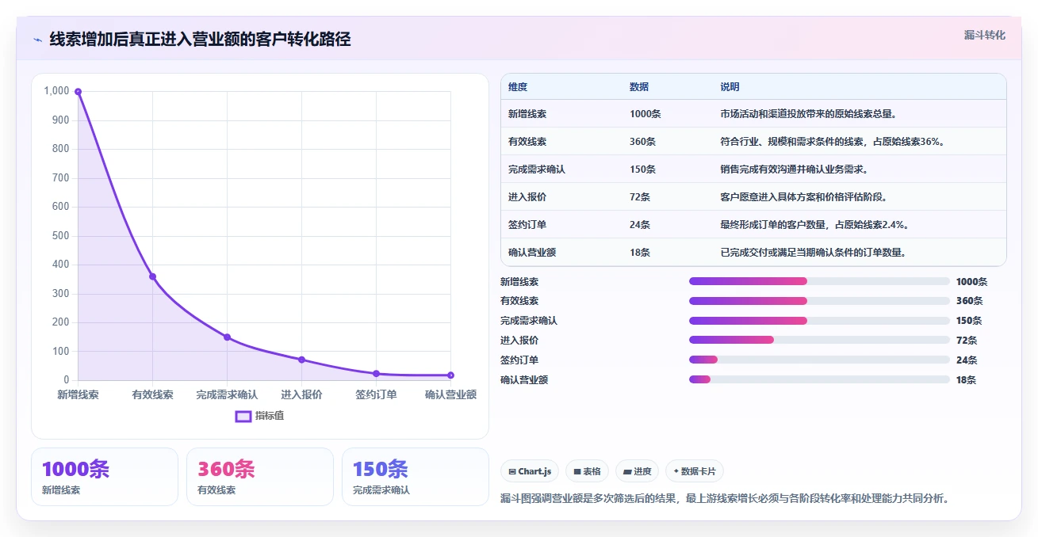1038x537 pixels.
Task: Select the 表格 tag chip
Action: click(x=587, y=471)
